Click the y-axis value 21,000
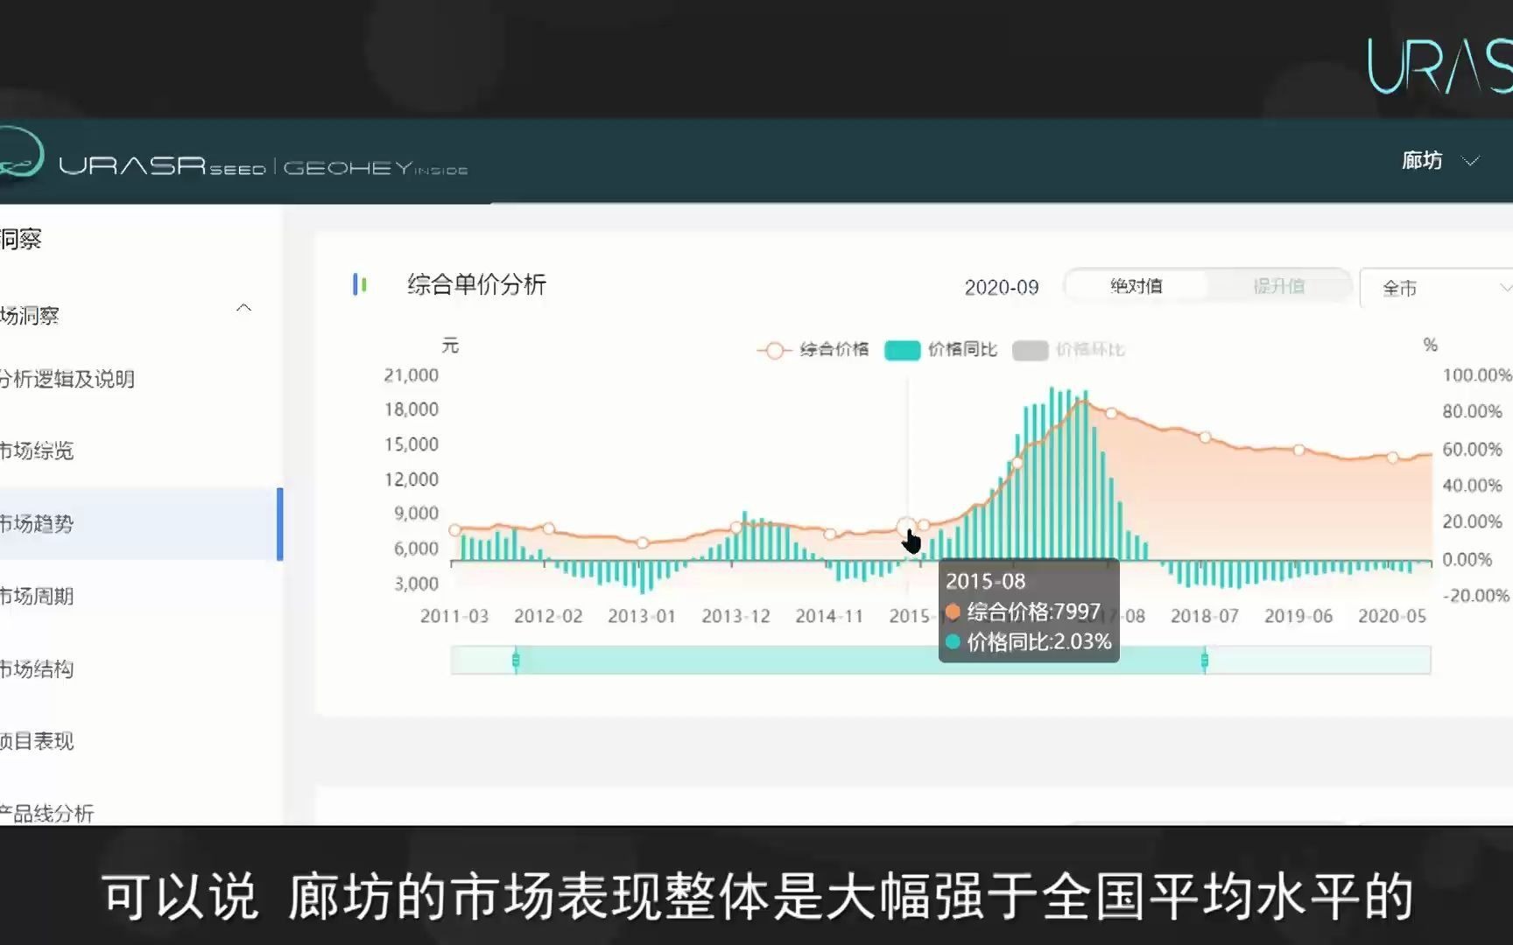The height and width of the screenshot is (945, 1513). (412, 375)
